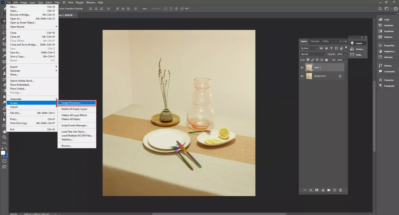The image size is (399, 215).
Task: Expand the Automate submenu
Action: tap(33, 99)
